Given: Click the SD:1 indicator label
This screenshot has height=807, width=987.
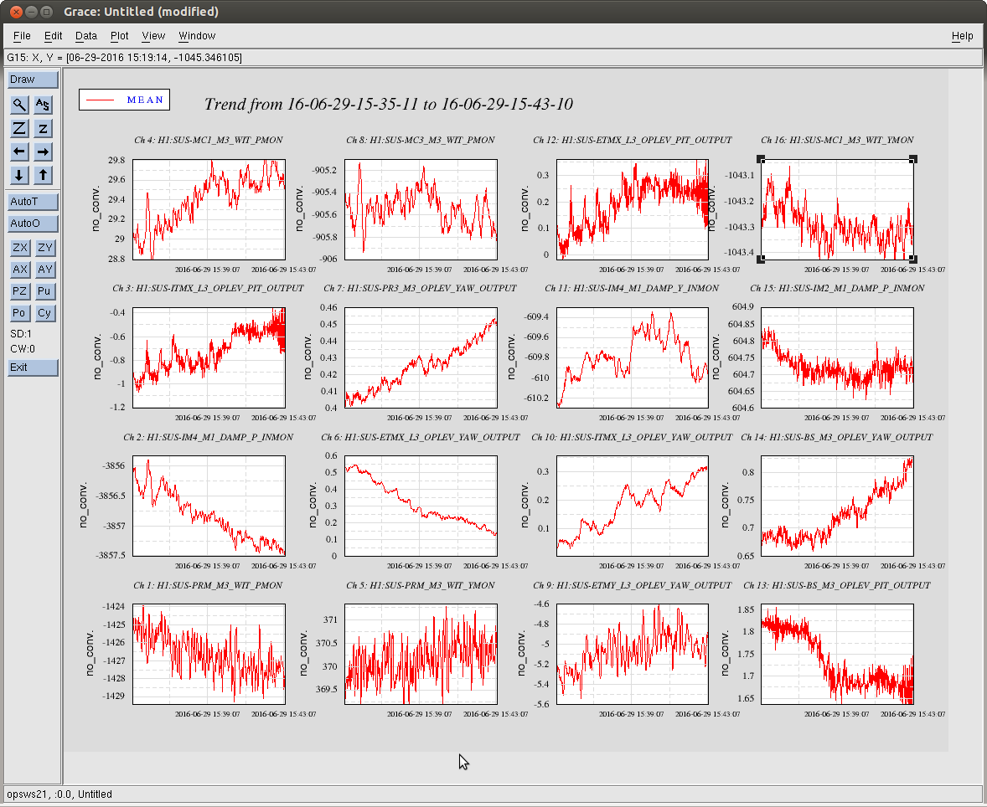Looking at the screenshot, I should pos(21,334).
